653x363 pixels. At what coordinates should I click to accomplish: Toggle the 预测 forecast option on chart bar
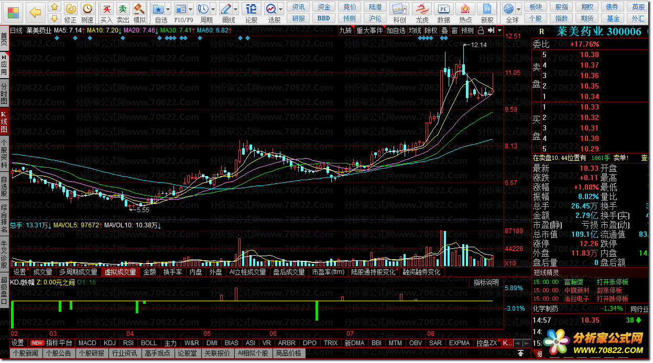(467, 30)
